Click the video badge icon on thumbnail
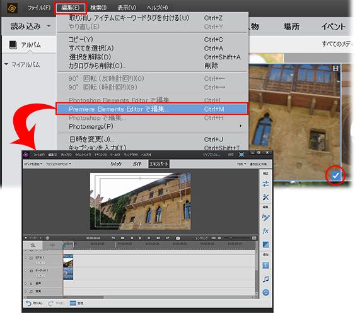 tap(335, 68)
